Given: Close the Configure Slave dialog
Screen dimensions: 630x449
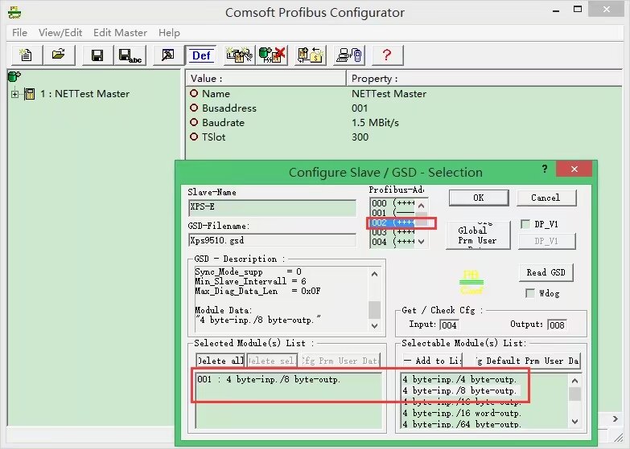Looking at the screenshot, I should [x=574, y=169].
